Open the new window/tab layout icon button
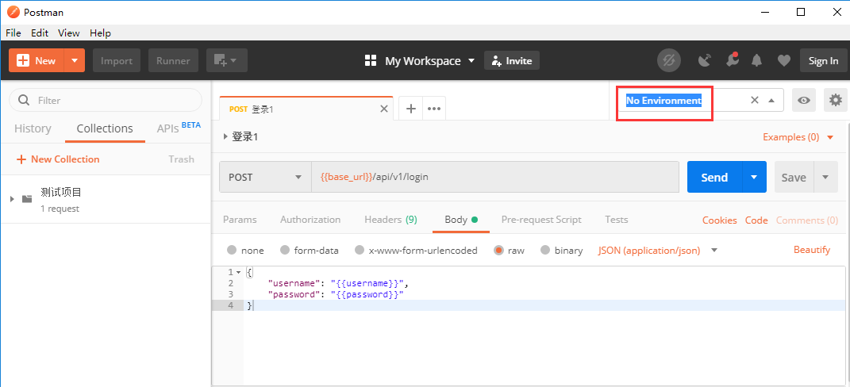Viewport: 850px width, 387px height. click(227, 61)
